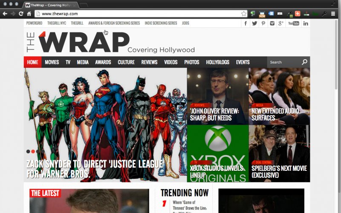
Task: Reload the page with the refresh icon
Action: coord(21,14)
